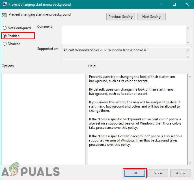Viewport: 194px width, 180px height.
Task: Click the Help pane scroll down arrow
Action: [x=190, y=163]
